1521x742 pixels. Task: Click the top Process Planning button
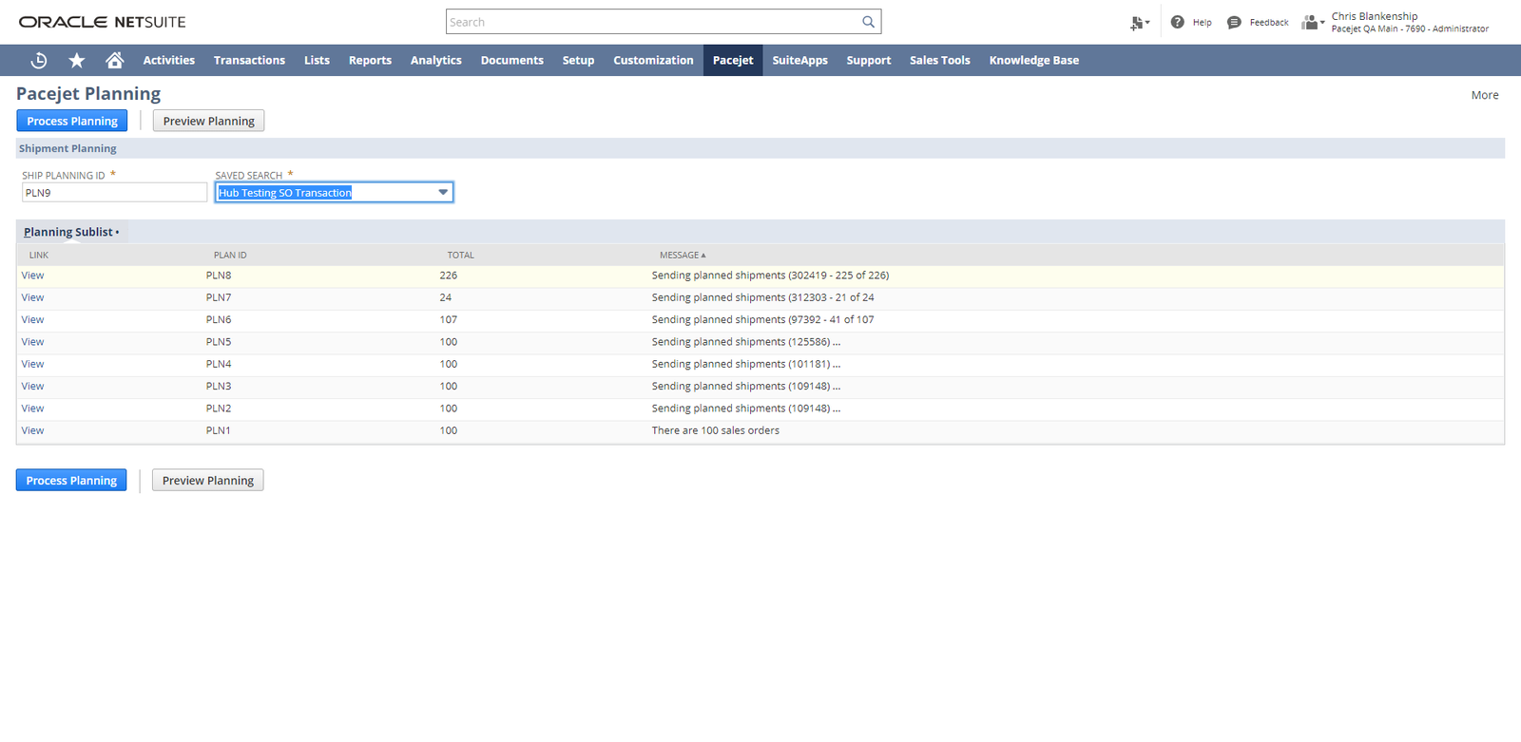(x=72, y=121)
